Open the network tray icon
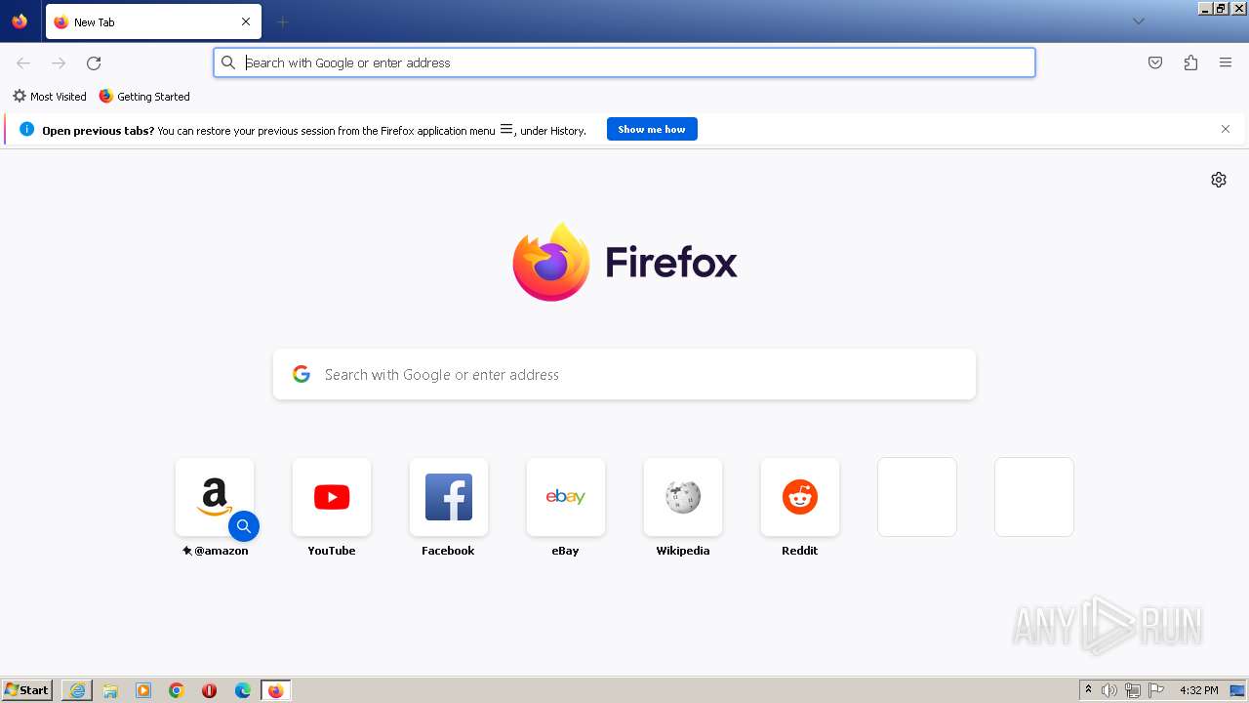The height and width of the screenshot is (703, 1249). pyautogui.click(x=1133, y=690)
